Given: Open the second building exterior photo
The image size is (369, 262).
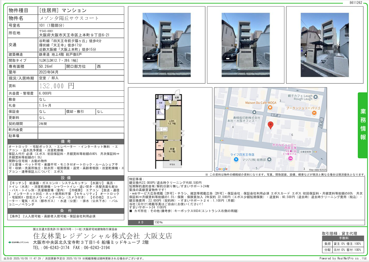Looking at the screenshot, I should click(x=246, y=45).
